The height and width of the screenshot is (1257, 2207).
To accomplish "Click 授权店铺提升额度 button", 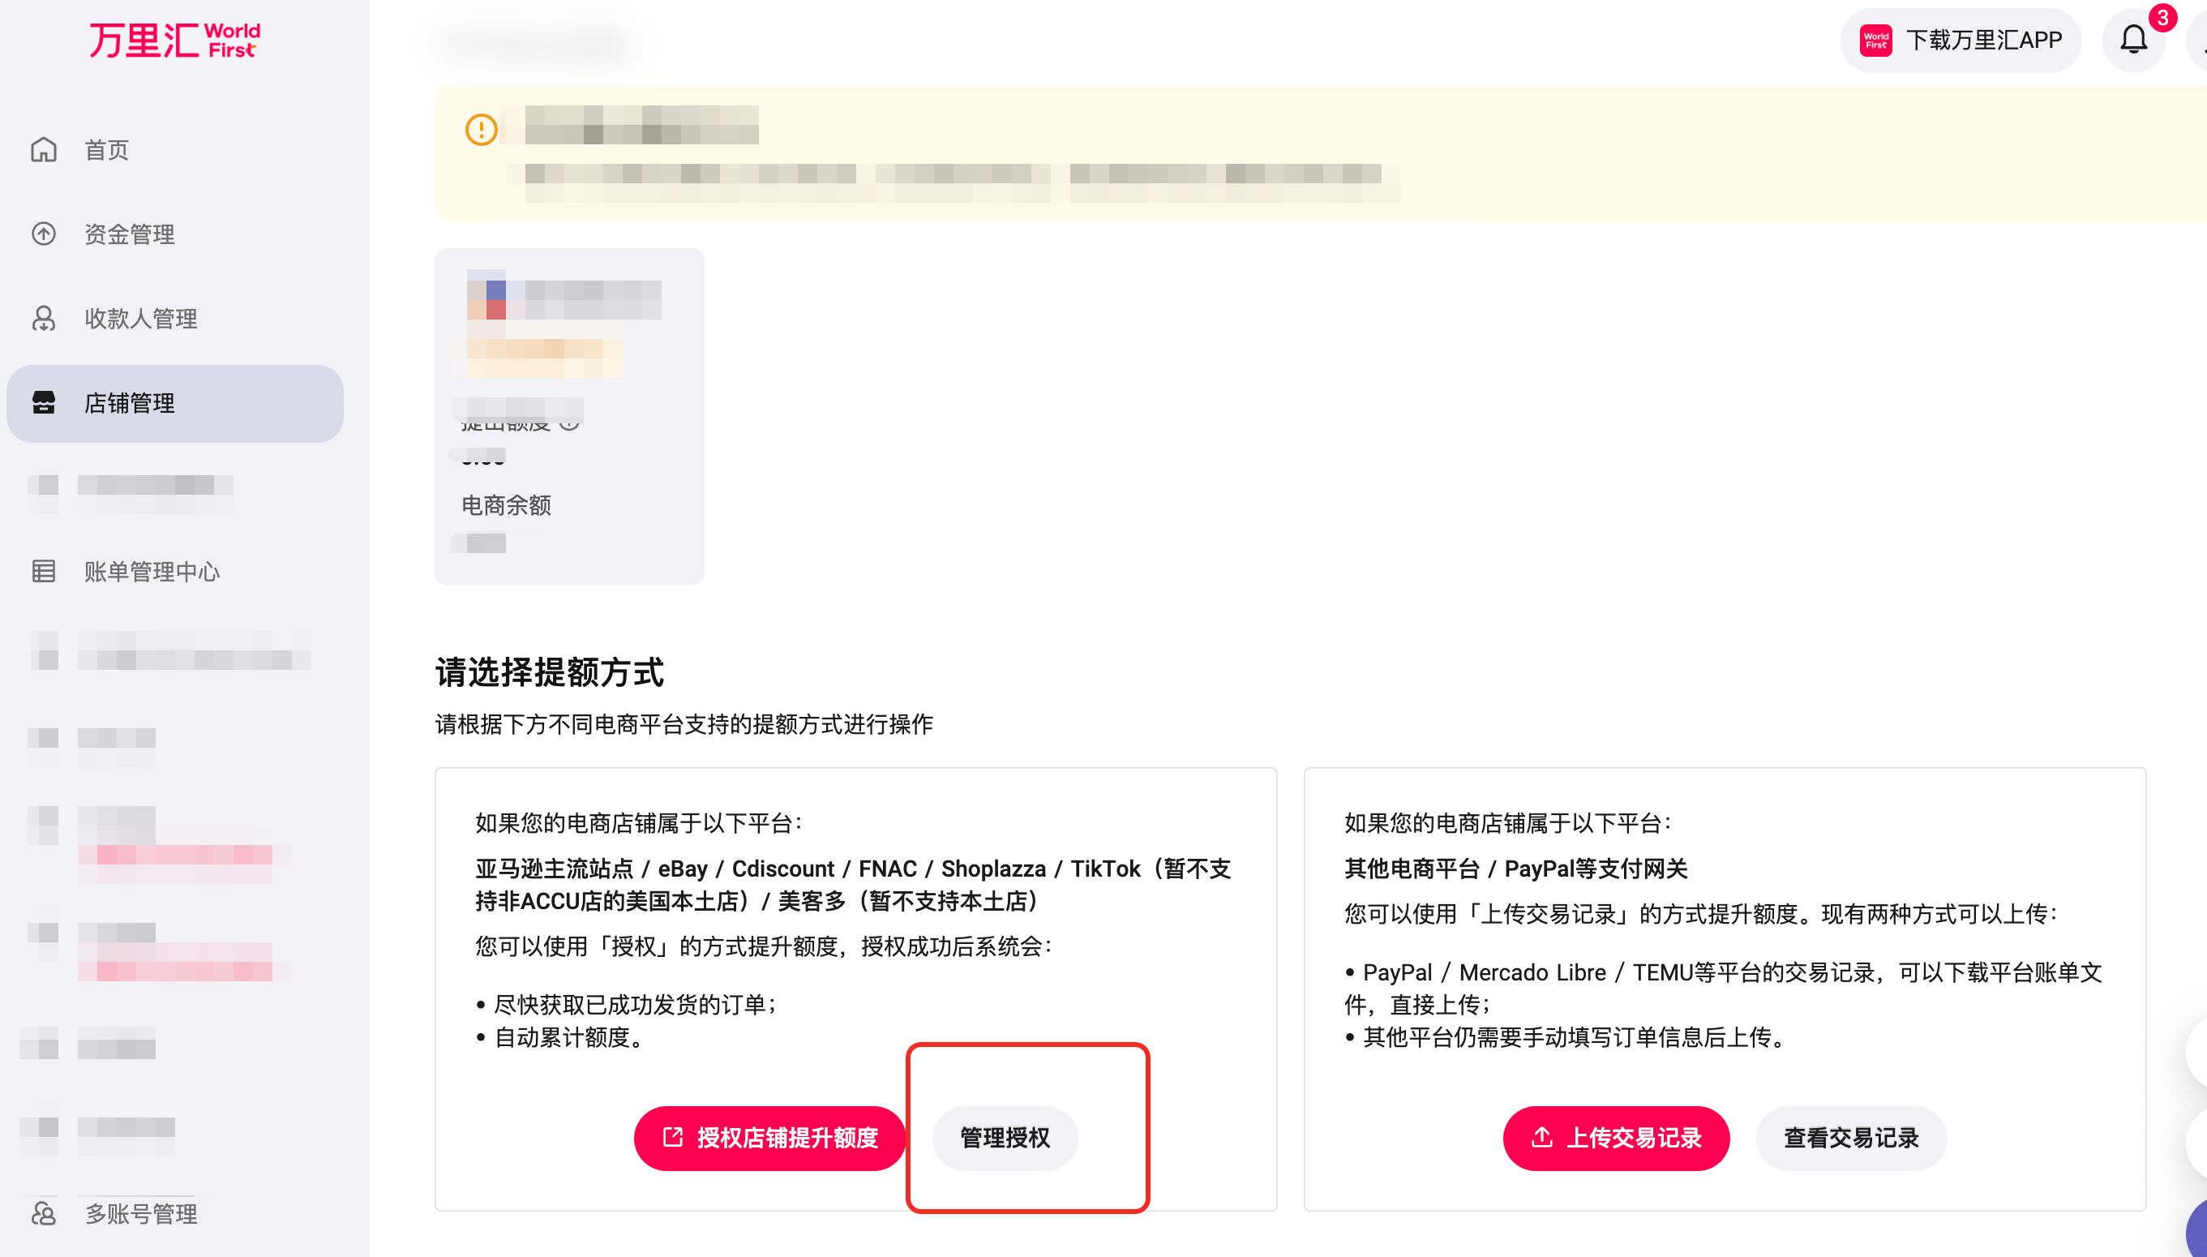I will tap(769, 1138).
